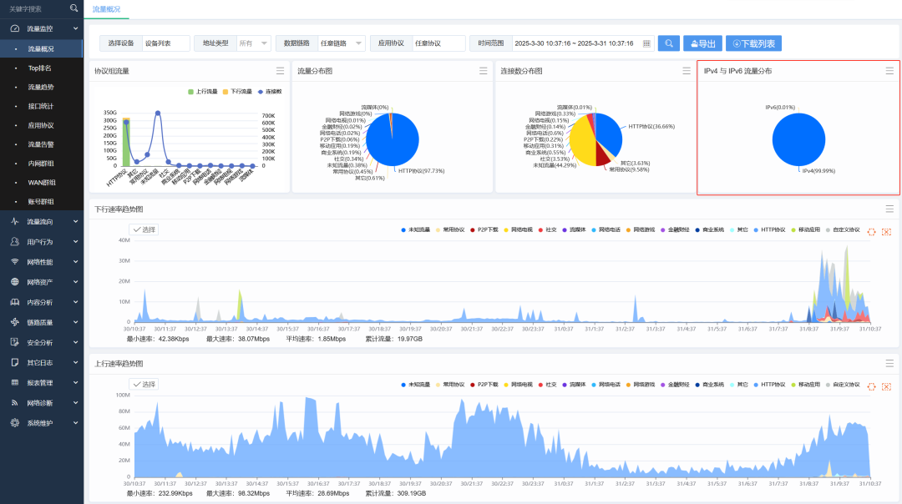The image size is (902, 504).
Task: Click the blue 连接数 legend marker
Action: [x=261, y=92]
